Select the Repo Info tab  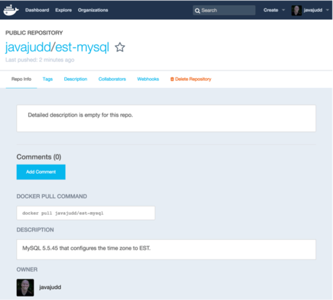tap(21, 79)
